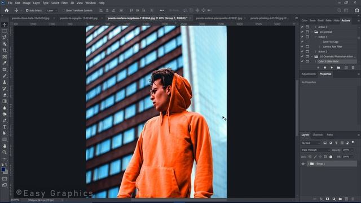Delete the selected action with trash icon
This screenshot has width=361, height=203.
(353, 68)
